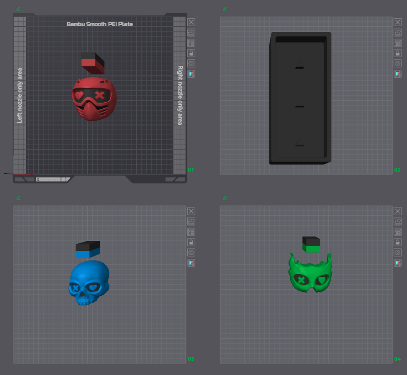The height and width of the screenshot is (375, 407).
Task: Select the red helmet model on plate 01
Action: (x=94, y=99)
